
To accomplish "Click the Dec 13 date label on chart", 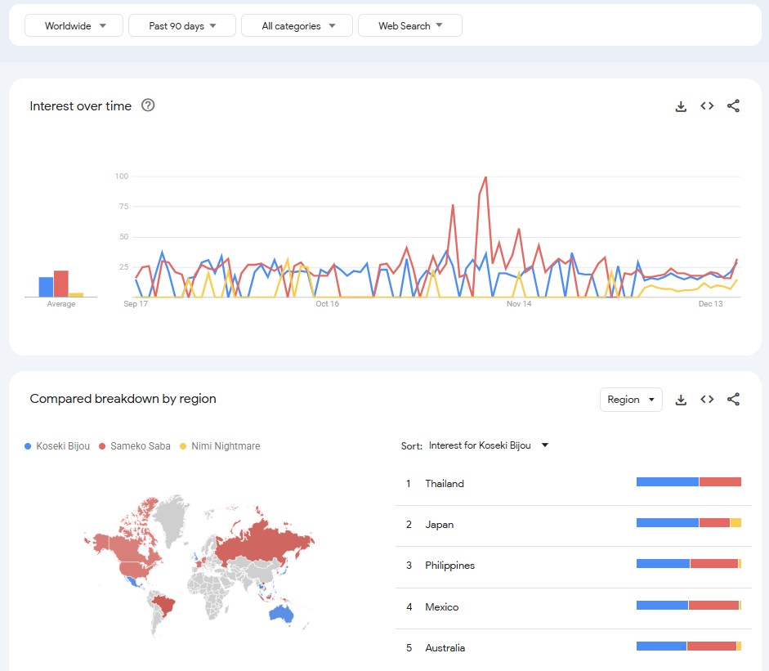I will (x=711, y=303).
